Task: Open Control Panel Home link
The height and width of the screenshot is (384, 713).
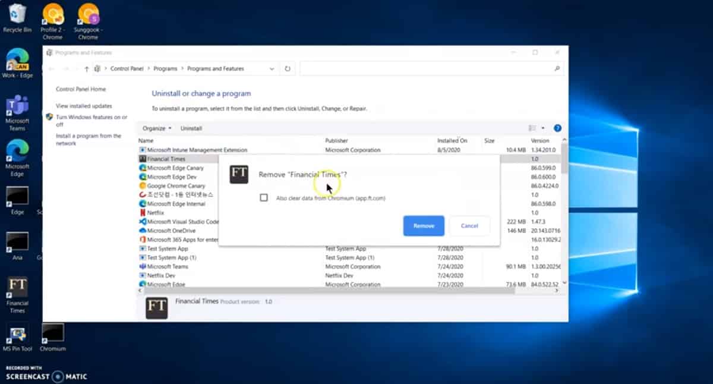Action: point(81,89)
